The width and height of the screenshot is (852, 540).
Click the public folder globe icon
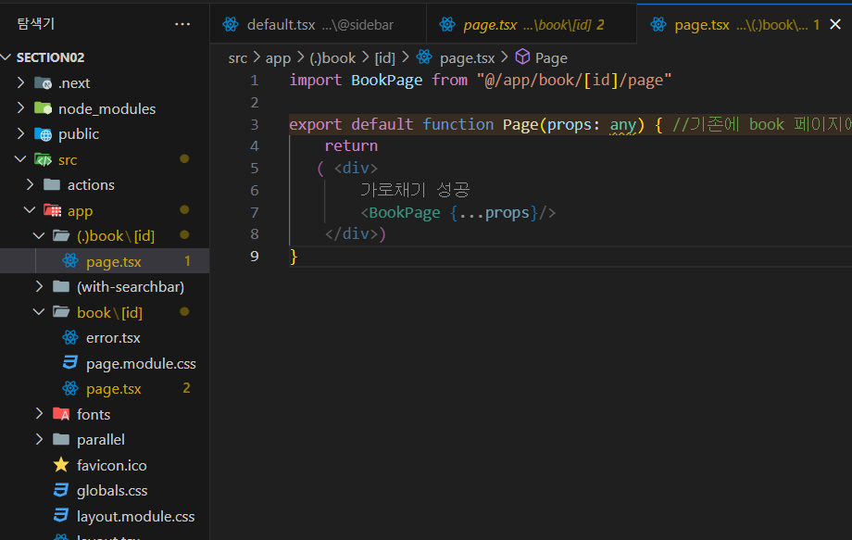(43, 133)
